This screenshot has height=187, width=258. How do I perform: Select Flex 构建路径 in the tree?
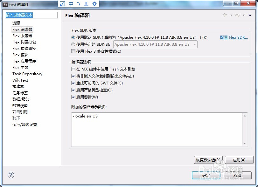pyautogui.click(x=24, y=49)
